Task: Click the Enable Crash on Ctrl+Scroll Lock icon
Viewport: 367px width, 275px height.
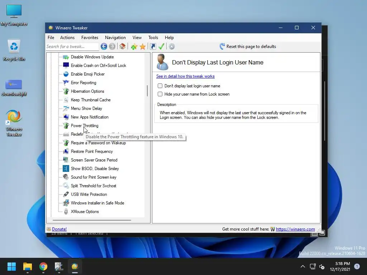Action: [66, 66]
